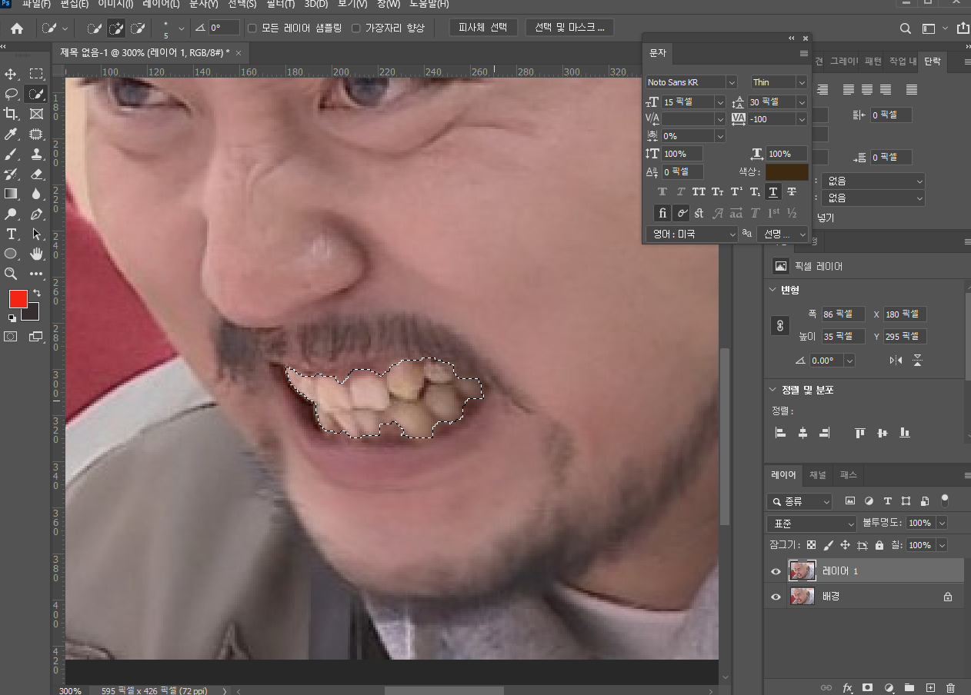Click the '색상' text color swatch

coord(787,172)
